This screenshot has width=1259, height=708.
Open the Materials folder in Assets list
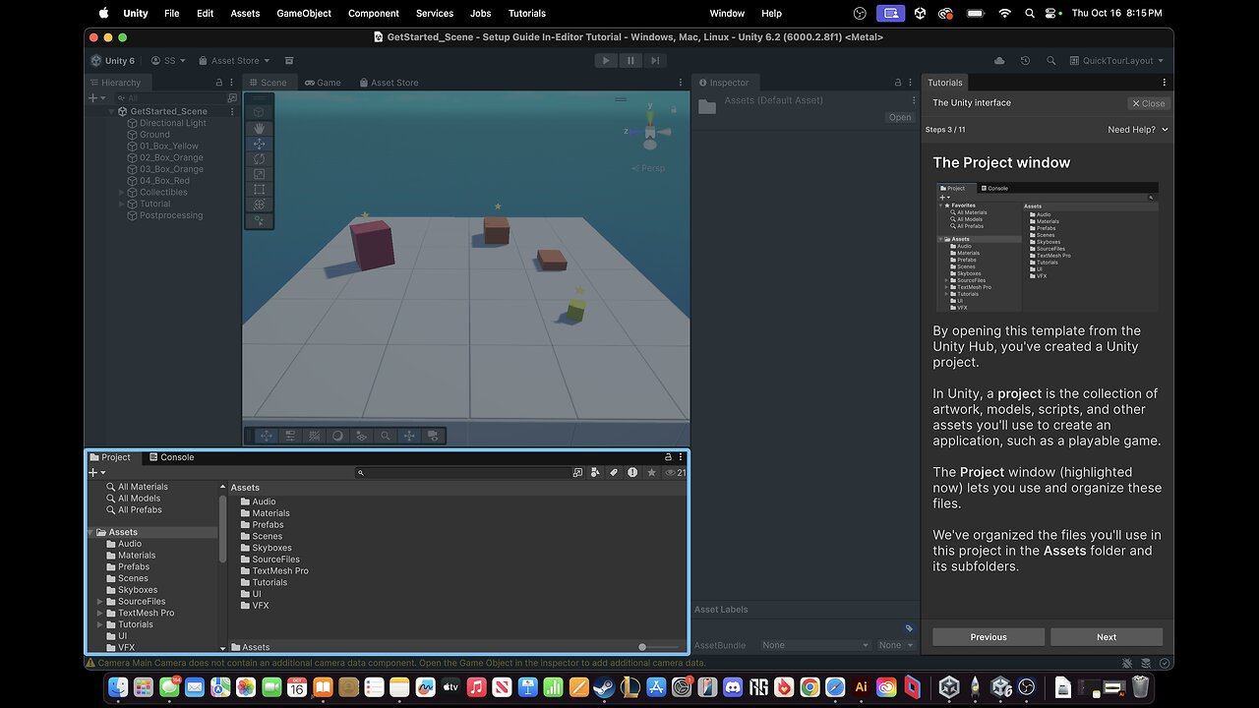265,513
